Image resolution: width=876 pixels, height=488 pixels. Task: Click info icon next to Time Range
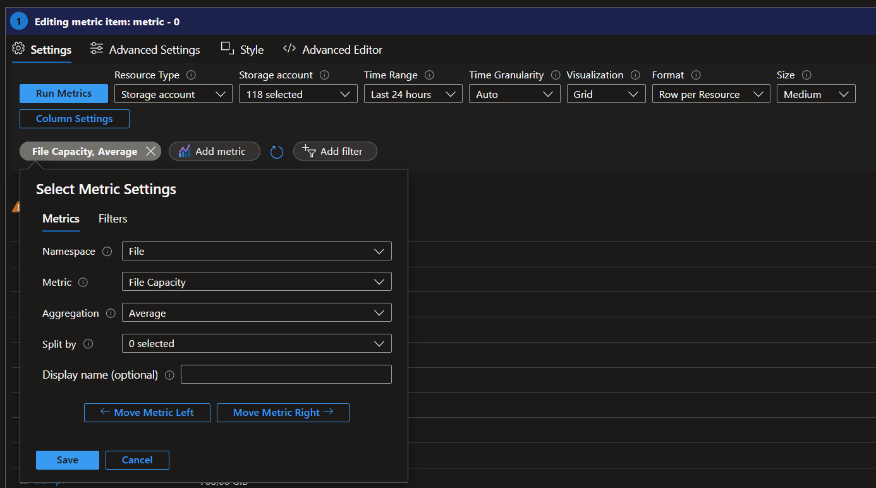pos(429,75)
